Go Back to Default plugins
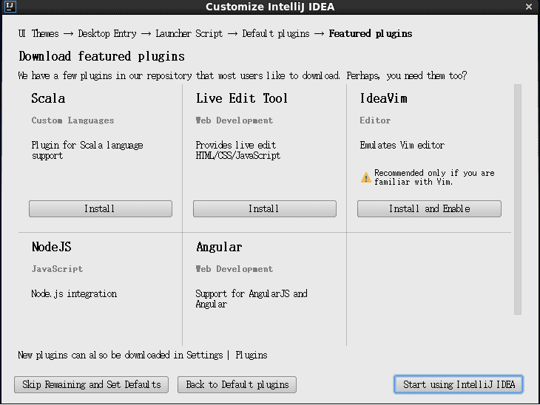 [237, 384]
